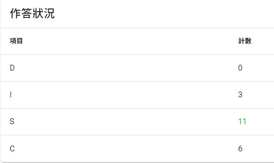The width and height of the screenshot is (274, 163).
Task: Click the blank middle of C row
Action: point(126,149)
